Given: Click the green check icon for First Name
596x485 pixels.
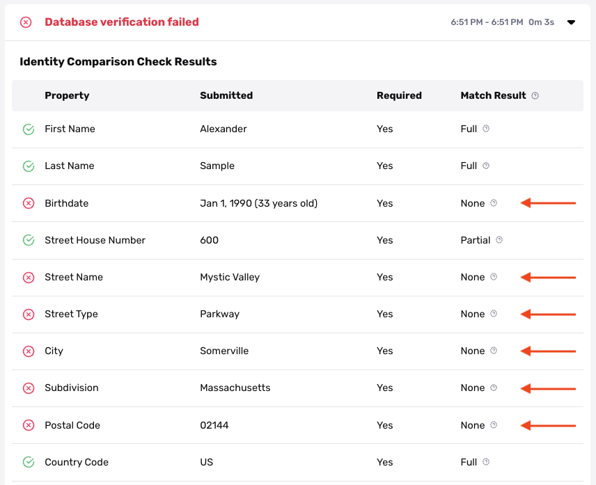Looking at the screenshot, I should click(29, 129).
